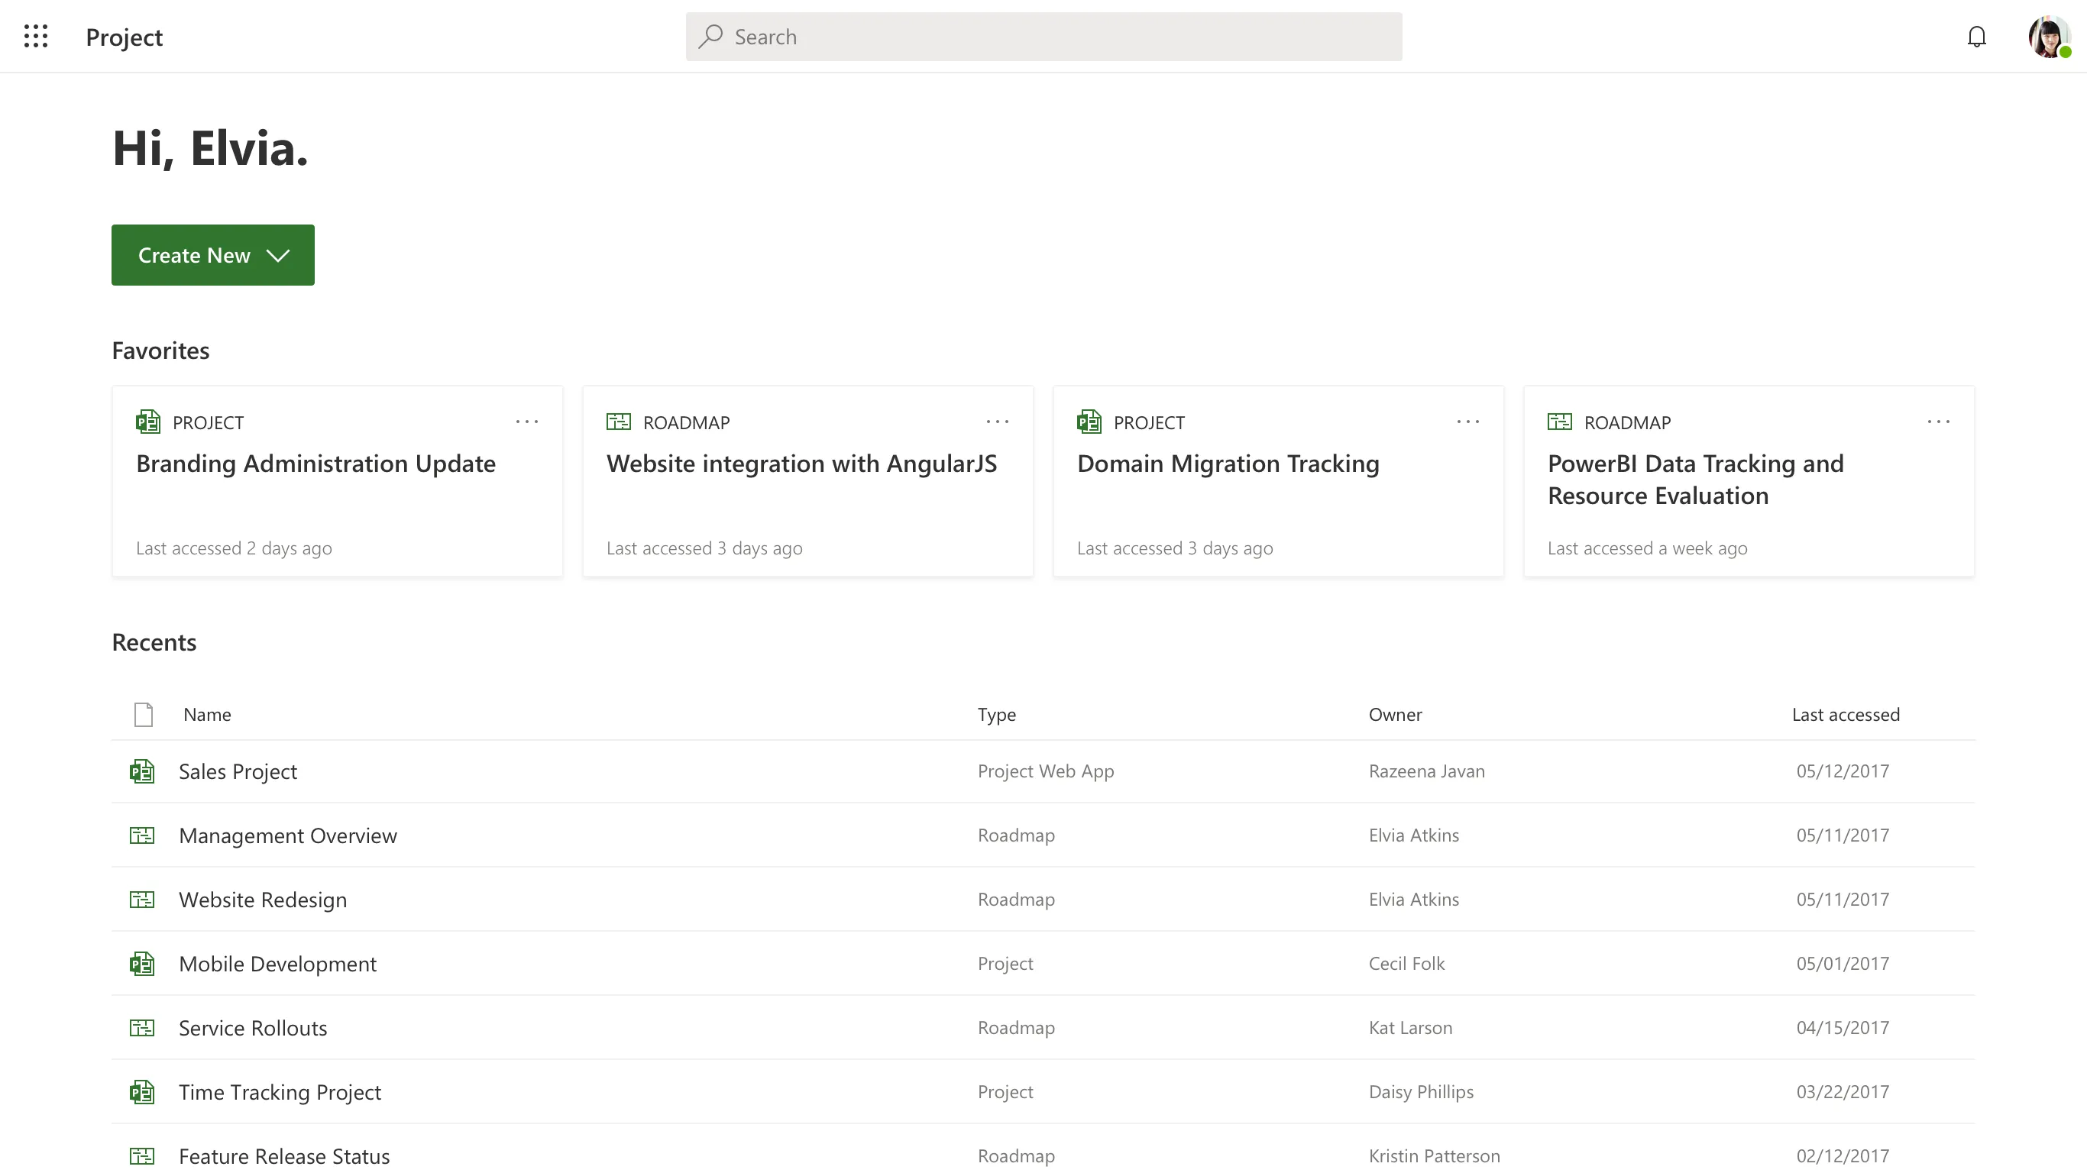This screenshot has width=2087, height=1173.
Task: Open more options on Domain Migration Tracking card
Action: coord(1468,422)
